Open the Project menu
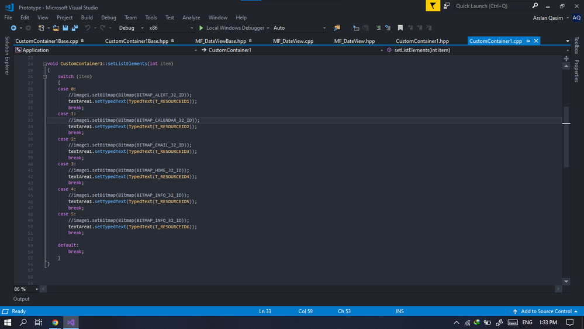 coord(65,18)
